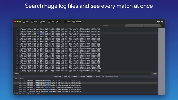Viewport: 178px width, 100px height.
Task: Open result Line 142 at 14:03:22.606
Action: [x=85, y=81]
